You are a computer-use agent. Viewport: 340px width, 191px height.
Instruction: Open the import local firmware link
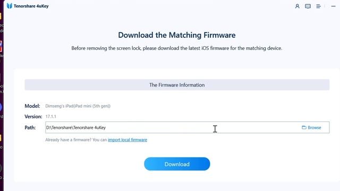tap(127, 140)
